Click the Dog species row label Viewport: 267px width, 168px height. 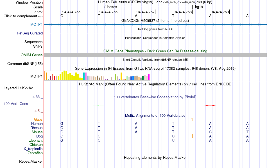point(40,136)
